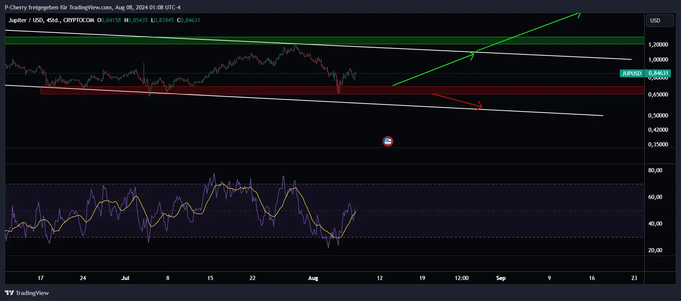The image size is (681, 301).
Task: Click the close value C0,84631
Action: click(x=188, y=20)
